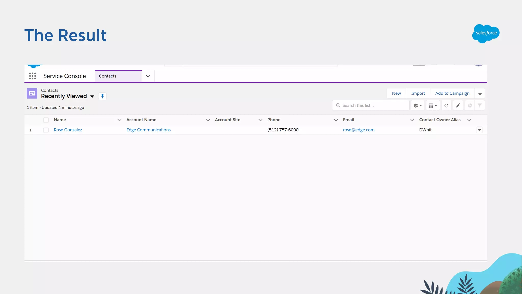The height and width of the screenshot is (294, 522).
Task: Check the Rose Gonzalez row checkbox
Action: (x=46, y=130)
